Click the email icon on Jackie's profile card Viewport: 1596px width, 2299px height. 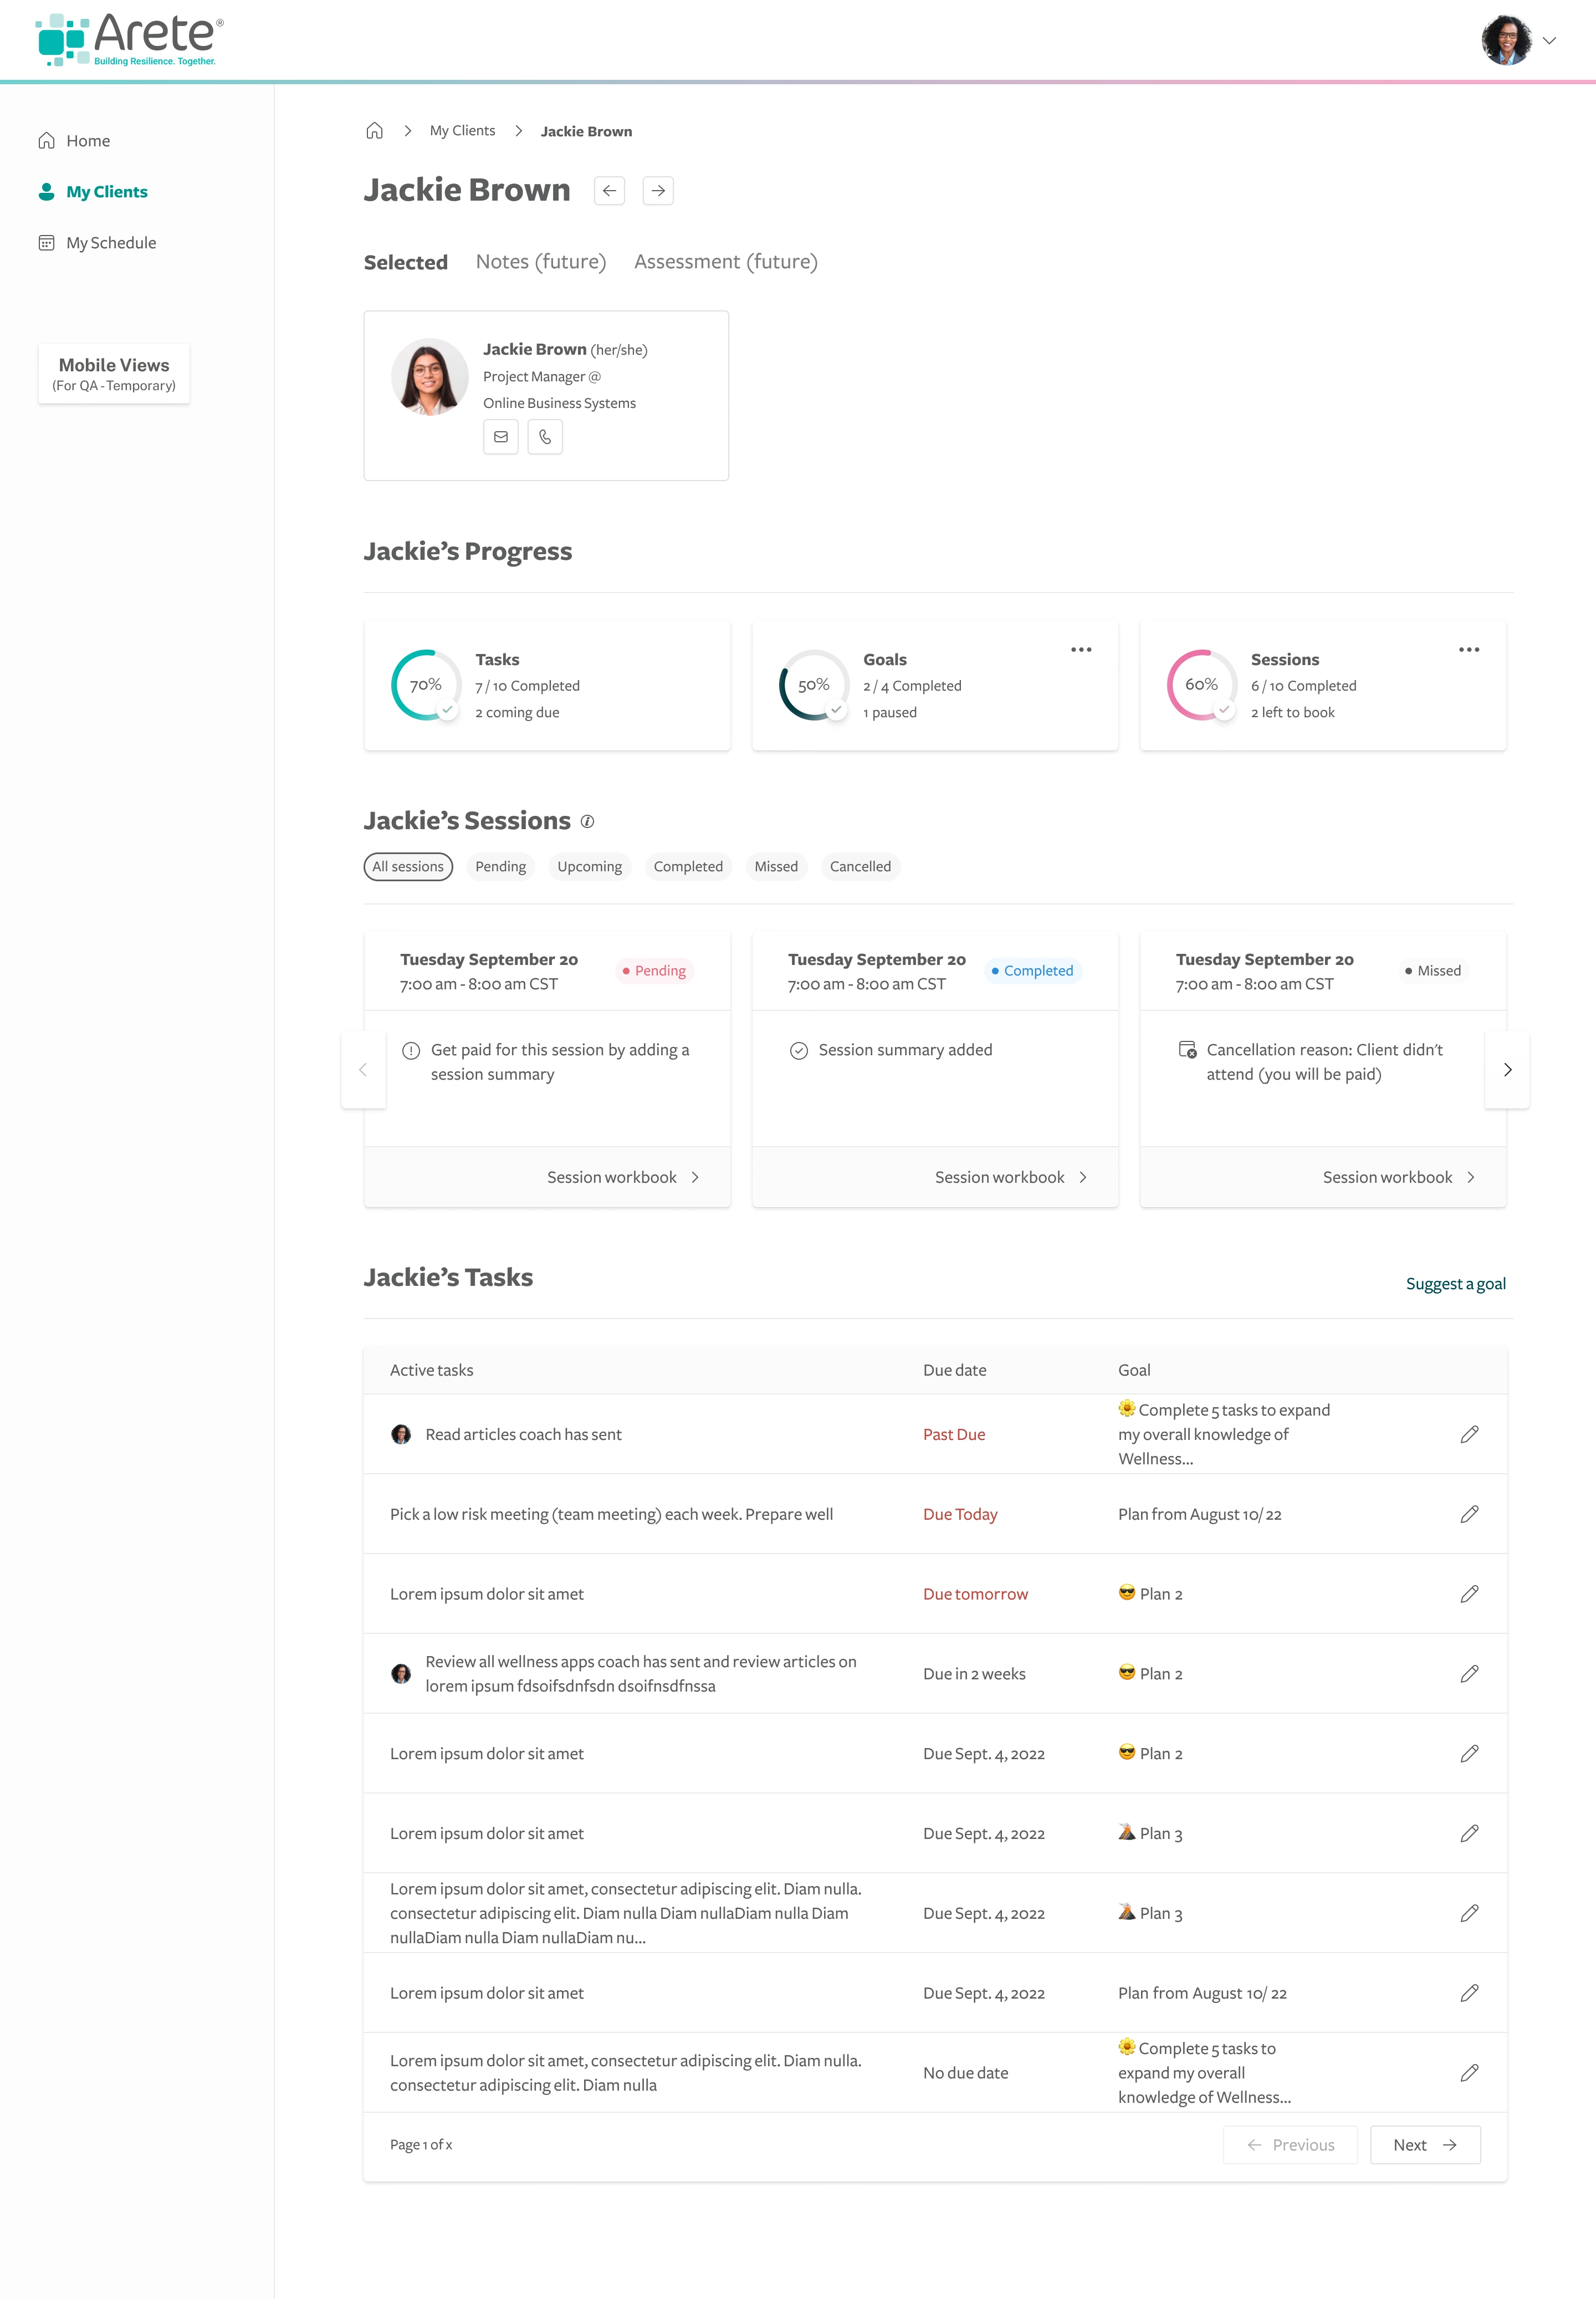click(501, 437)
